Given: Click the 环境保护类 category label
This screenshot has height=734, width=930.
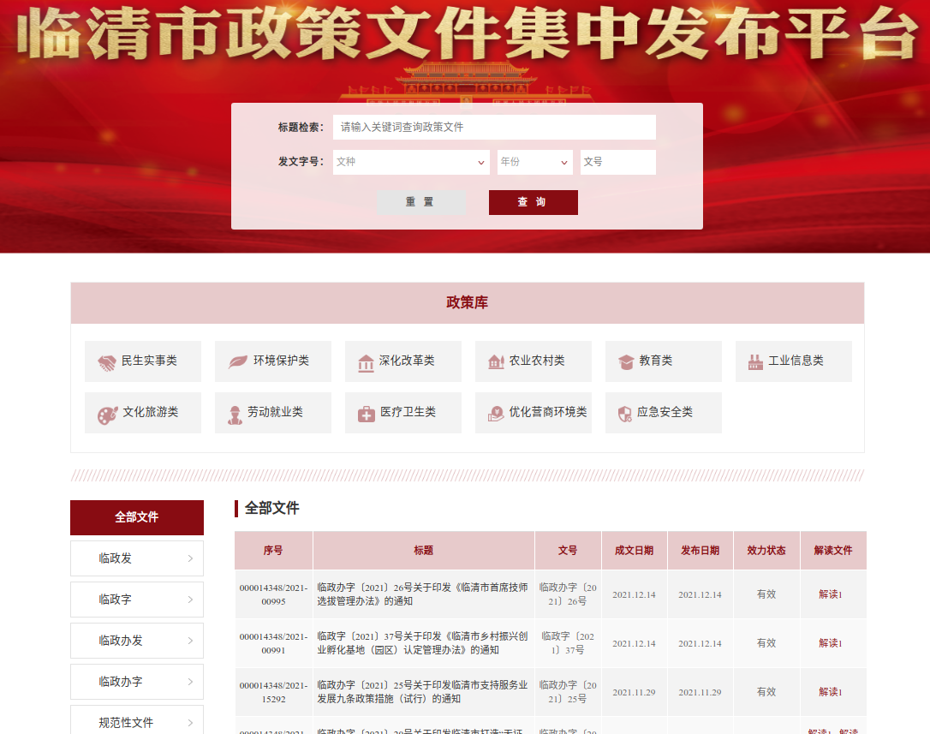Looking at the screenshot, I should (281, 361).
